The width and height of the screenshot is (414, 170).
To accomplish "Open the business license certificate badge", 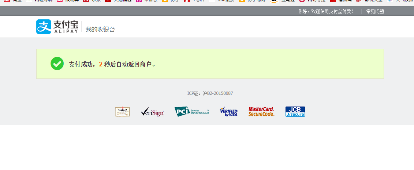I will (123, 112).
